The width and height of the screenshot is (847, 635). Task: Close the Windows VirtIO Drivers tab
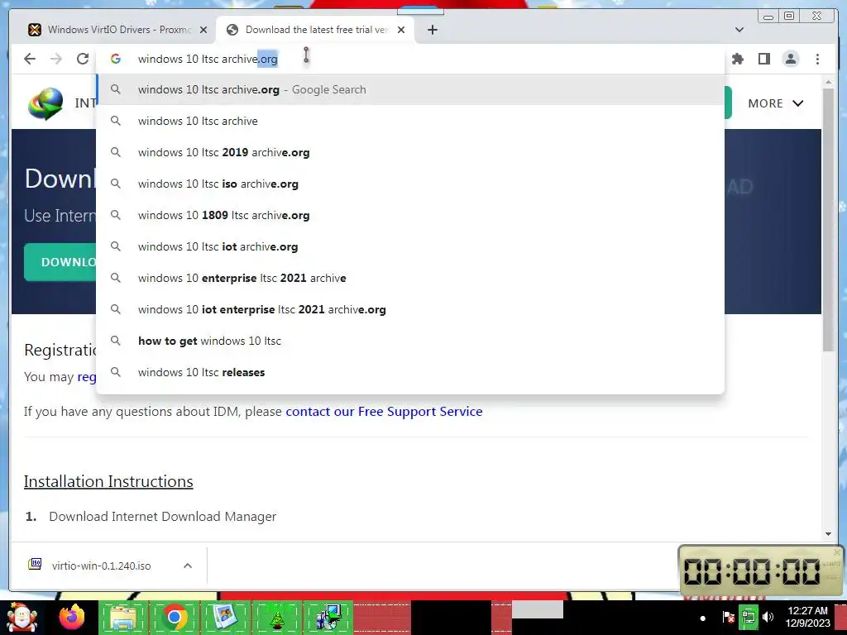tap(203, 30)
